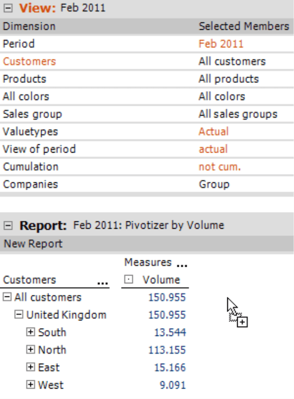Open the Measures ellipsis options
This screenshot has width=294, height=399.
point(182,266)
